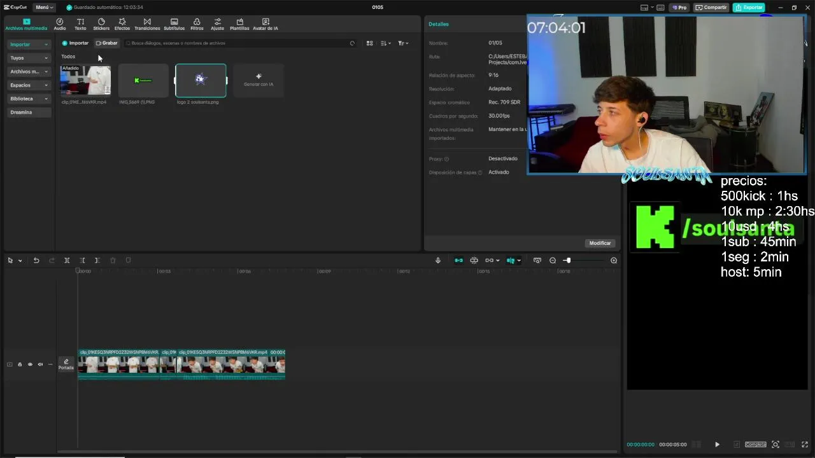Screen dimensions: 815x458
Task: Expand the Biblioteca sidebar section
Action: pos(29,99)
